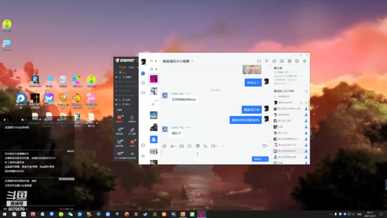Expand the message history dropdown arrow

click(x=268, y=146)
